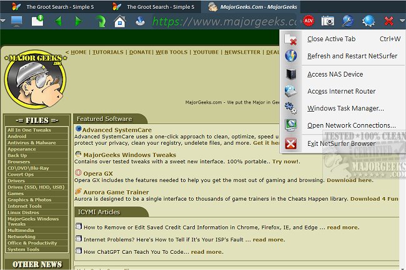
Task: Toggle the red ADV ad-blocker icon
Action: (x=309, y=21)
